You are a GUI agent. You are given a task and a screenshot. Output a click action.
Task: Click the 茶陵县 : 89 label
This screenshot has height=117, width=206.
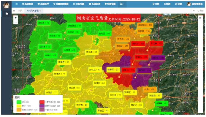coord(155,96)
